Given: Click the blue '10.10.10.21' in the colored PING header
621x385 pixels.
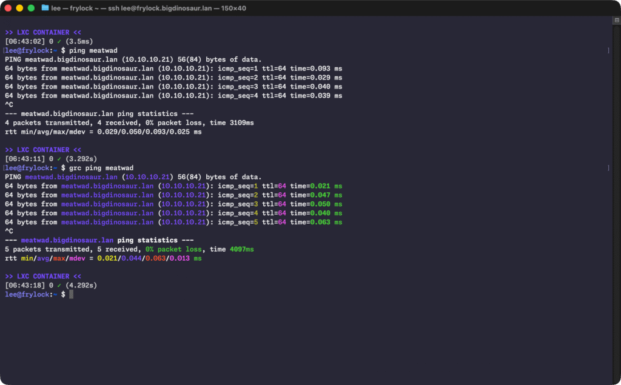Looking at the screenshot, I should tap(147, 177).
